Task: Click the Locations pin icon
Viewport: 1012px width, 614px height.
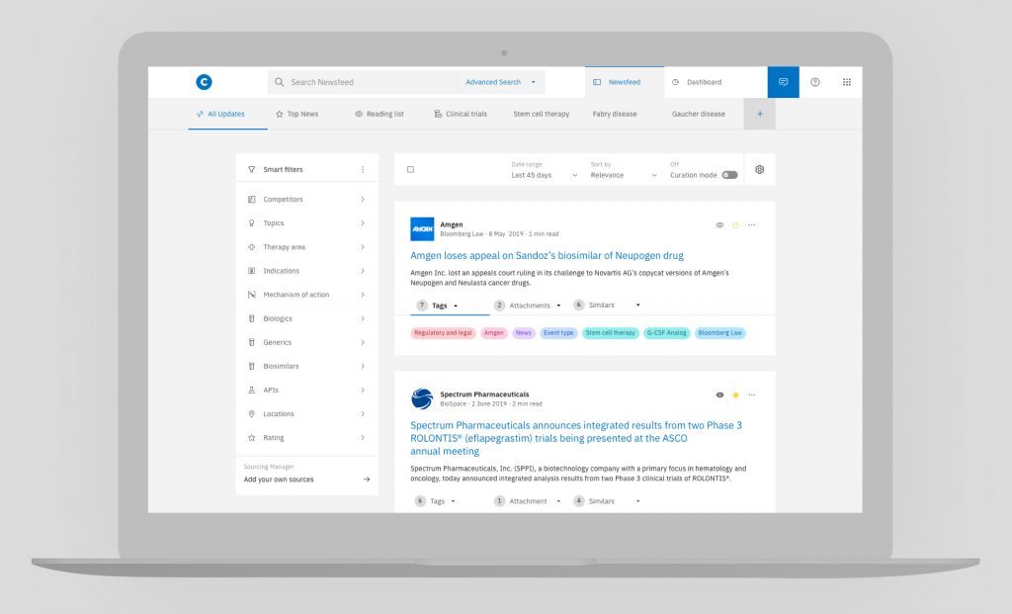Action: 252,414
